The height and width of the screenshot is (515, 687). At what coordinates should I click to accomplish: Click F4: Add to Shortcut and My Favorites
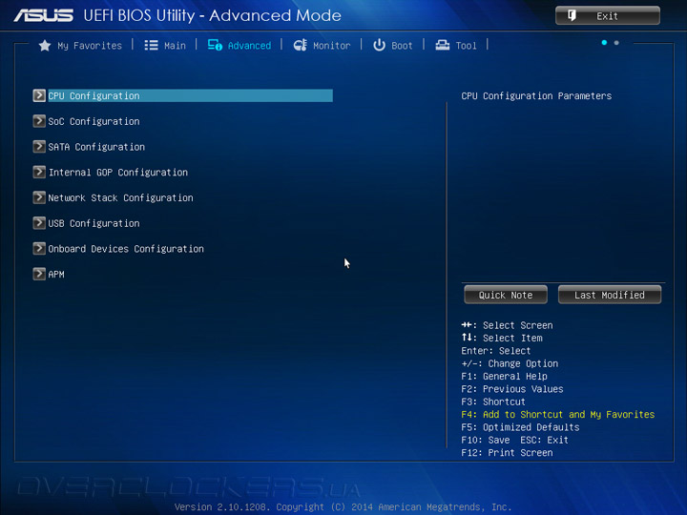558,414
